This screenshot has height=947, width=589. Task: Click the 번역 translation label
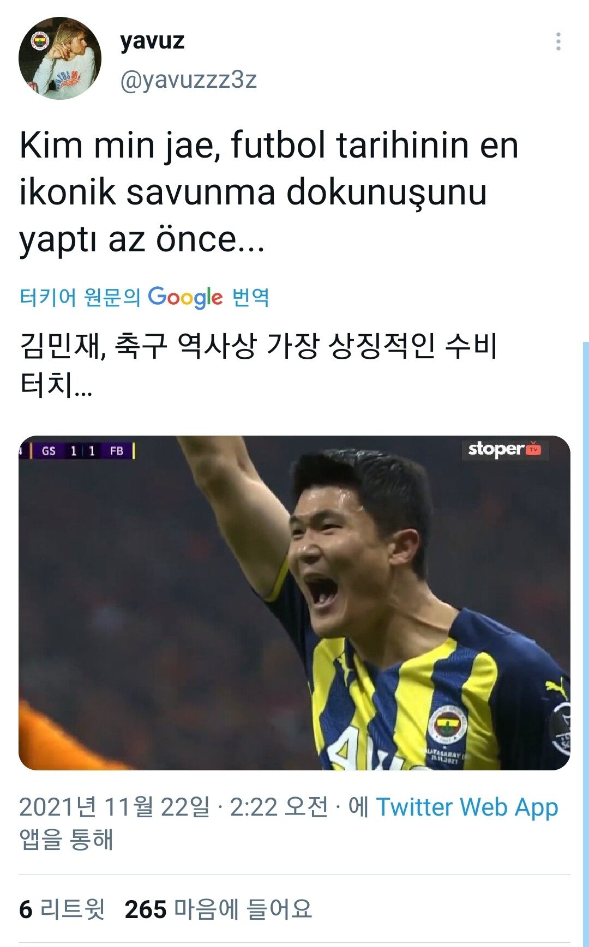coord(251,298)
